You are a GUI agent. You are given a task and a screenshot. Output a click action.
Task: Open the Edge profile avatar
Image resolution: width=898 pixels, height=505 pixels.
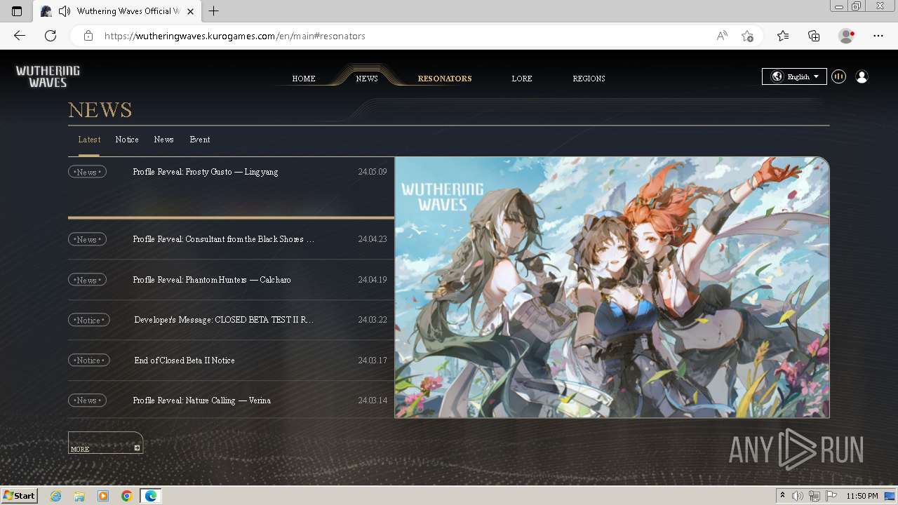(846, 36)
